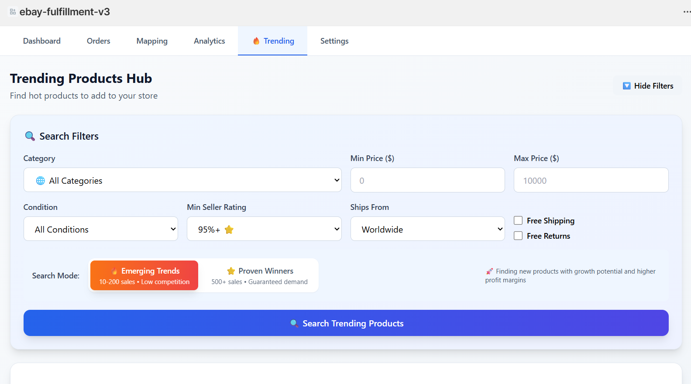Open the Settings tab

pos(334,41)
